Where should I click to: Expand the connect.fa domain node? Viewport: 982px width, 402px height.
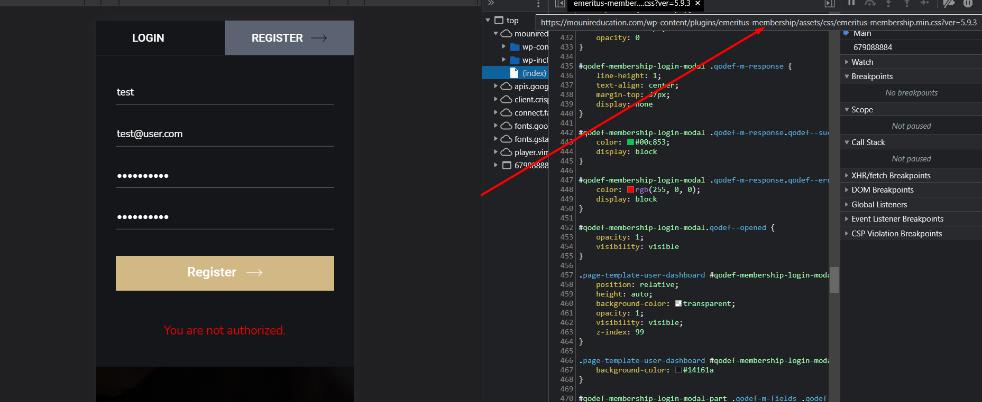[495, 112]
